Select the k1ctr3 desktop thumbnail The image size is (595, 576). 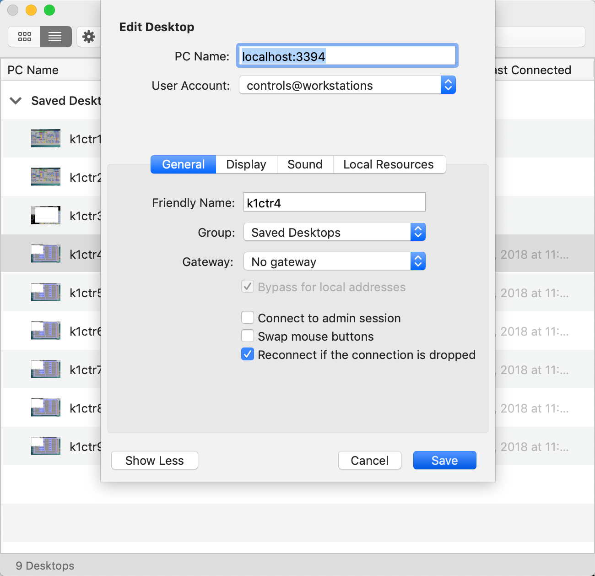(x=46, y=215)
